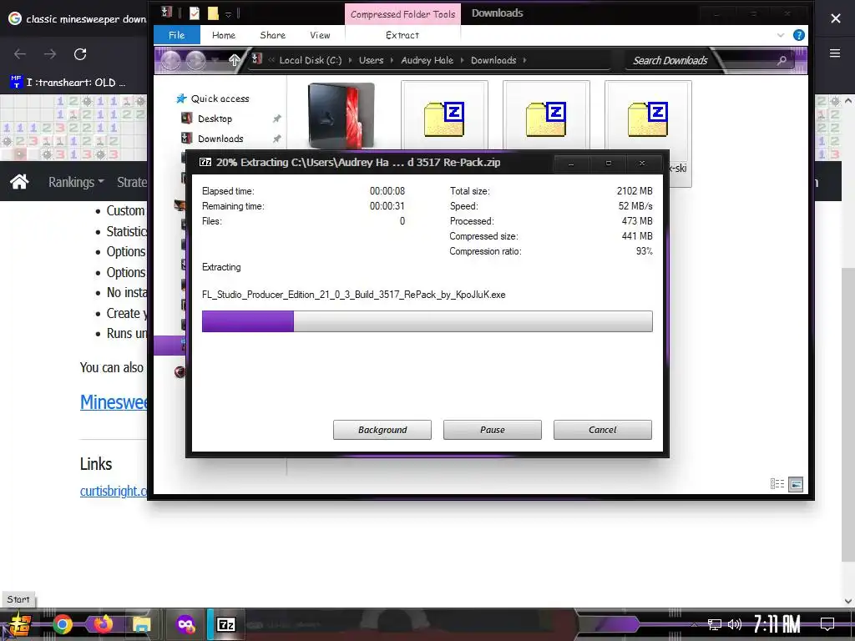Open recent locations dropdown in Explorer
This screenshot has width=855, height=641.
(216, 60)
